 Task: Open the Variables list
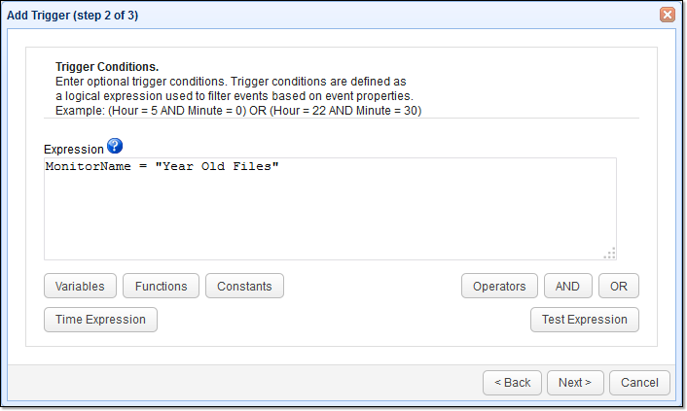pyautogui.click(x=81, y=286)
